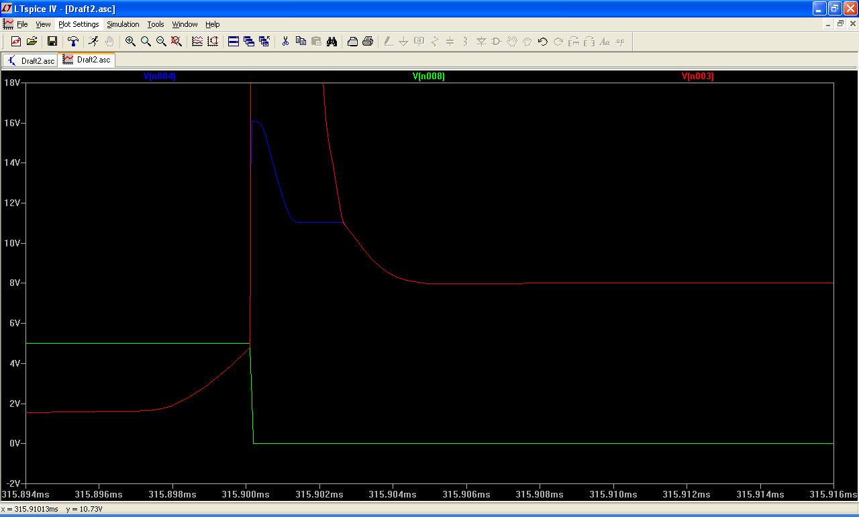Open the Tools menu
The width and height of the screenshot is (859, 517).
coord(156,24)
